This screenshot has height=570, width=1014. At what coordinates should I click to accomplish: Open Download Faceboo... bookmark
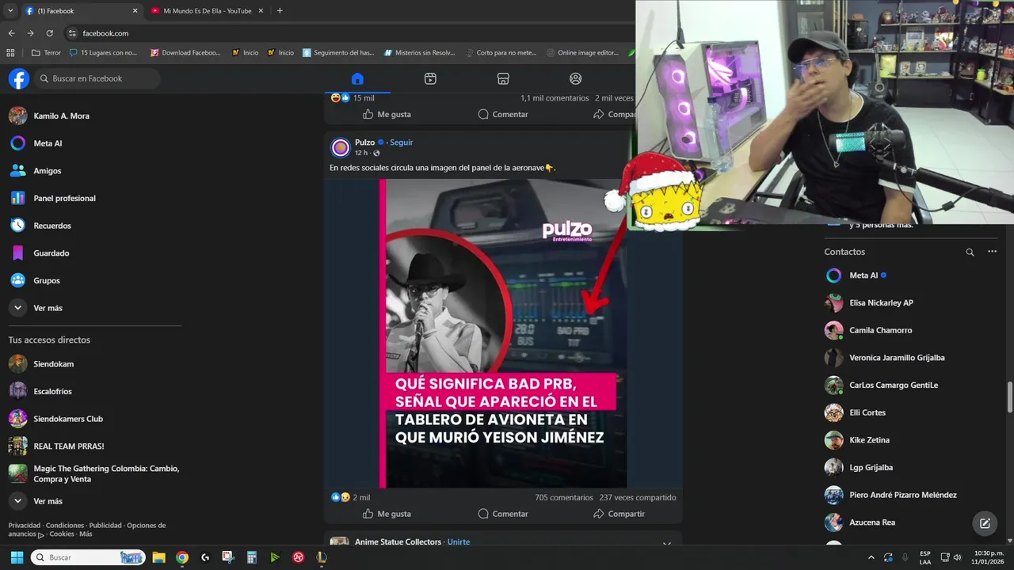click(184, 53)
